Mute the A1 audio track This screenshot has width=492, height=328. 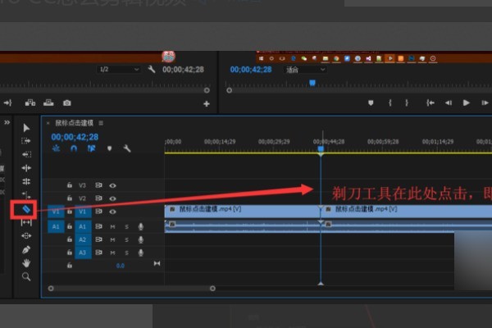[x=113, y=225]
